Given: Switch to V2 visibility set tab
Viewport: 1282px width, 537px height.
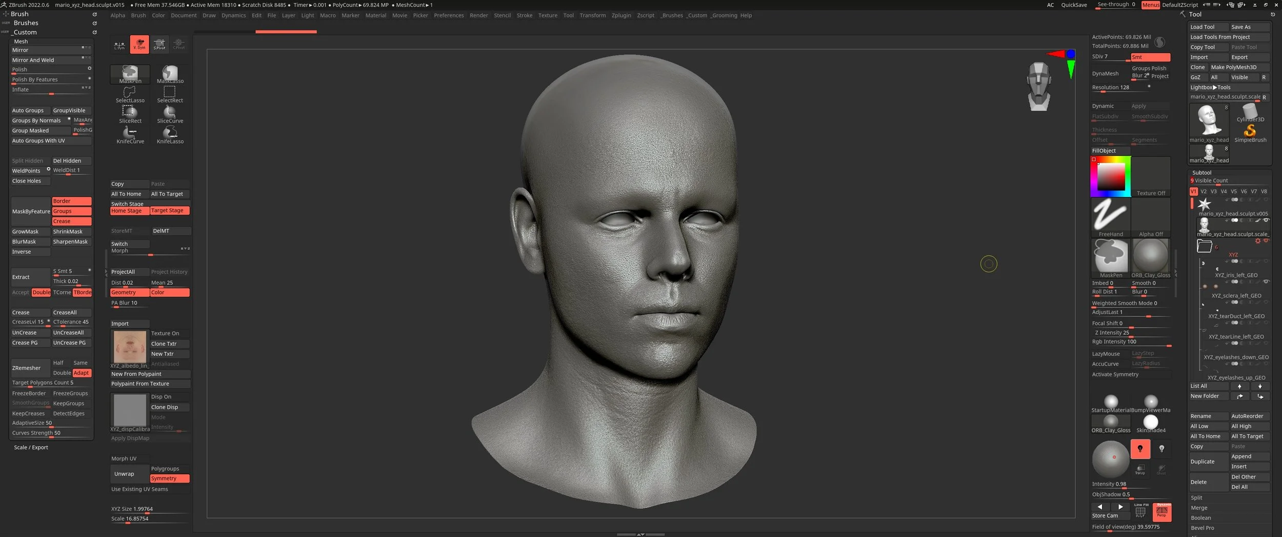Looking at the screenshot, I should 1204,192.
